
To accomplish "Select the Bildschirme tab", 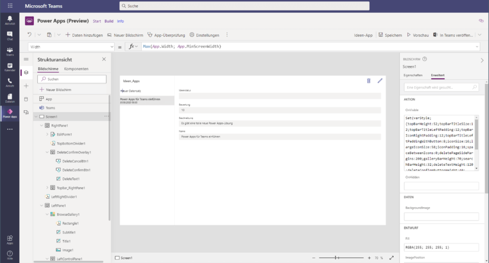I will coord(48,69).
